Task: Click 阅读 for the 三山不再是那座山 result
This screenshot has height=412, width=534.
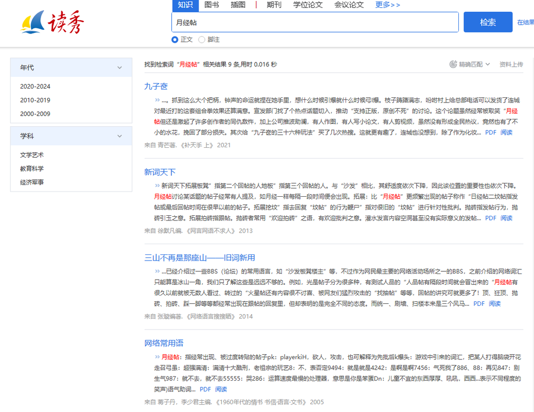Action: [x=495, y=303]
